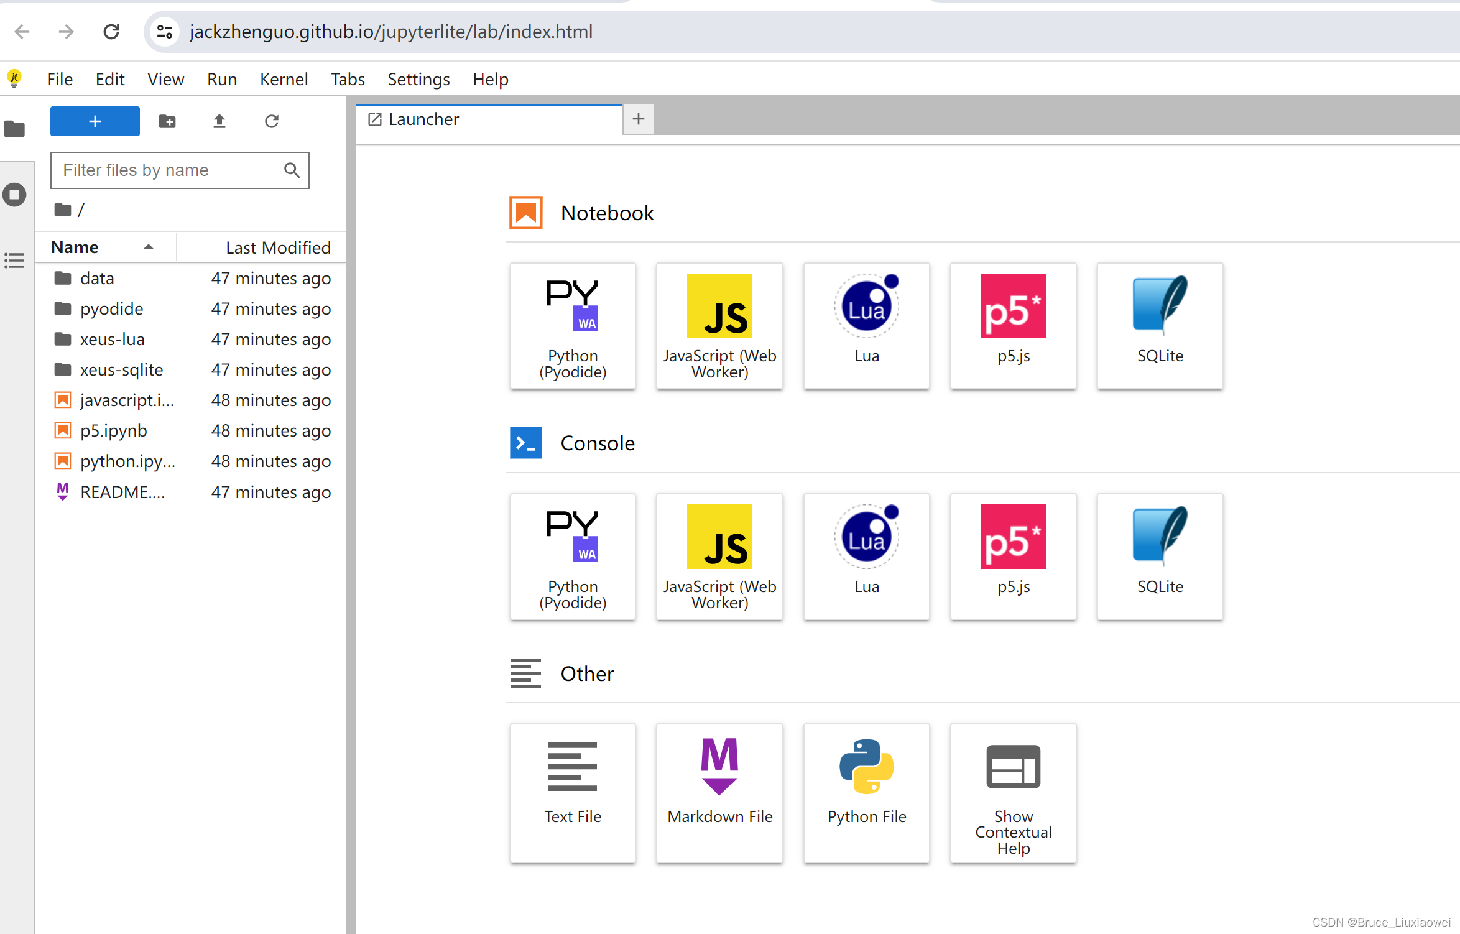
Task: Select the xeus-sqlite folder
Action: 191,370
